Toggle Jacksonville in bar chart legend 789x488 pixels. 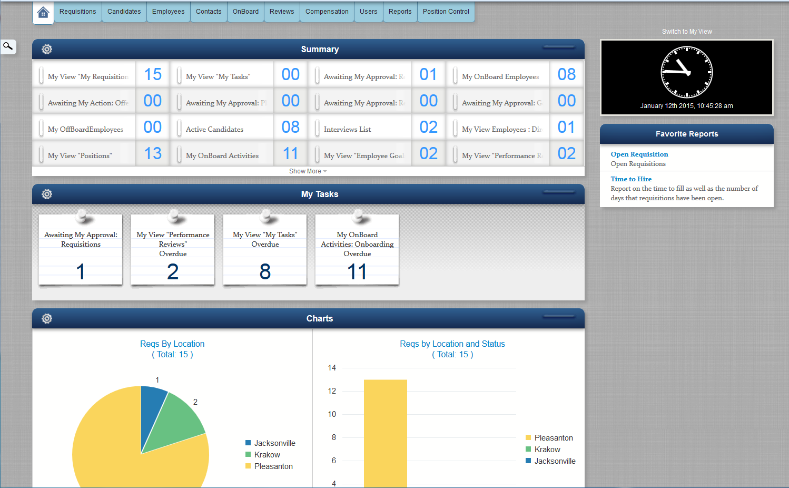point(550,461)
